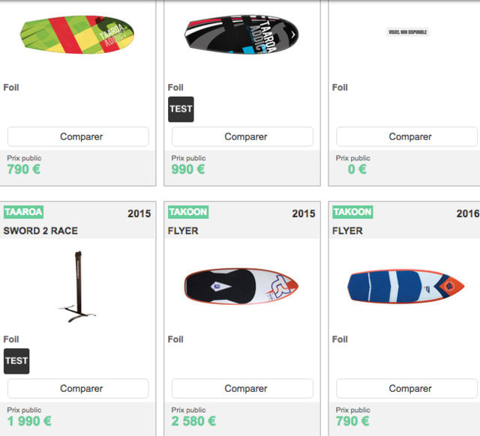The width and height of the screenshot is (480, 436).
Task: Click the TEST badge under Sword 2 Race
Action: point(16,361)
